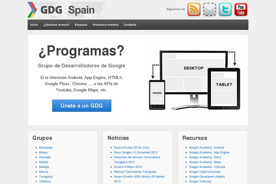Click the GDG Spain logo
This screenshot has height=184, width=276.
point(67,10)
